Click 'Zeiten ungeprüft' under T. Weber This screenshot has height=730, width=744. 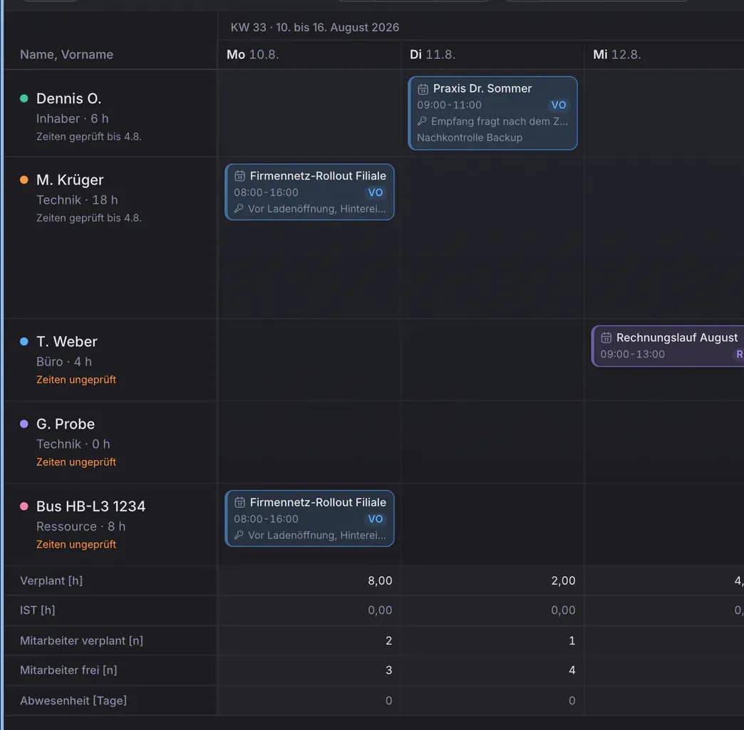76,380
